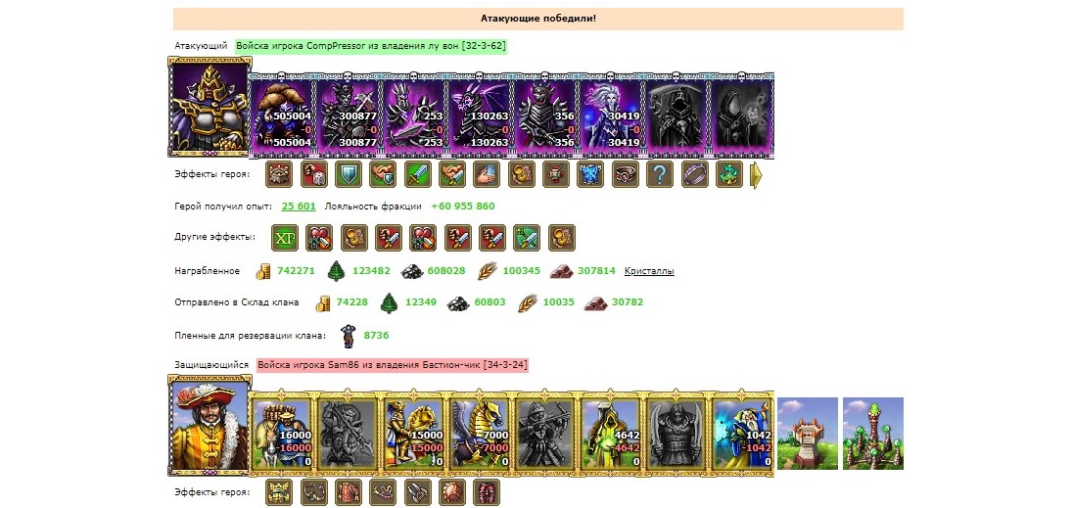Viewport: 1073px width, 508px height.
Task: Open attacker CompPressor's army label
Action: pyautogui.click(x=371, y=46)
